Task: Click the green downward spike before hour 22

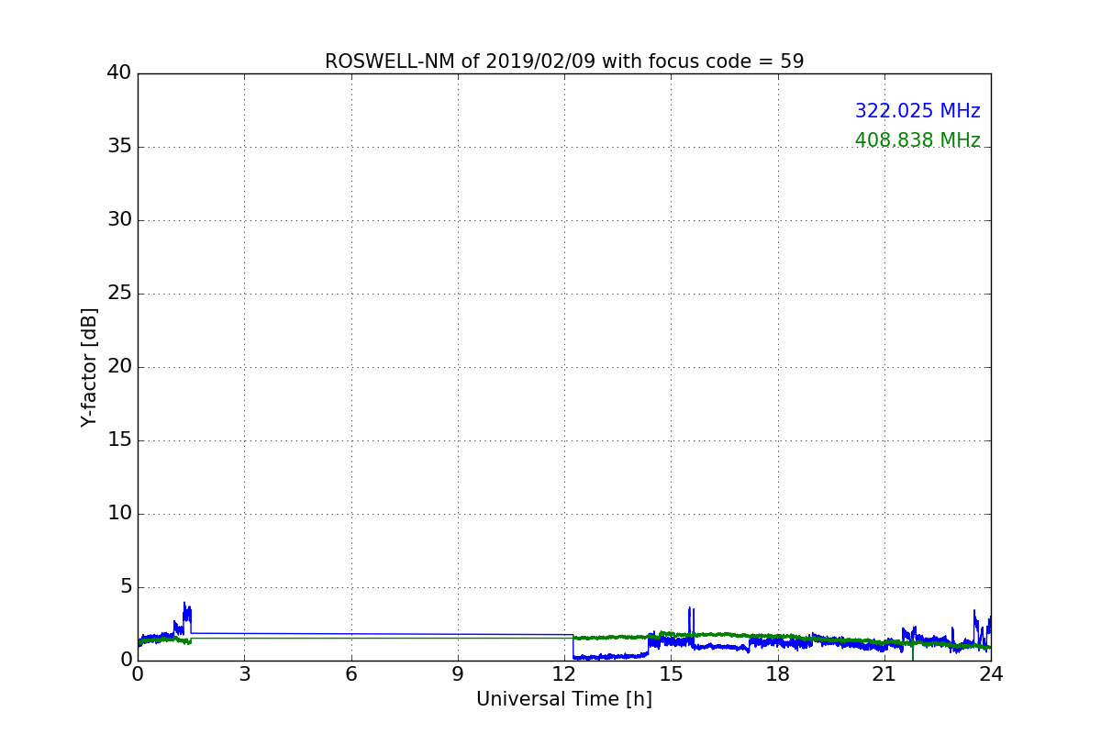Action: (x=912, y=651)
